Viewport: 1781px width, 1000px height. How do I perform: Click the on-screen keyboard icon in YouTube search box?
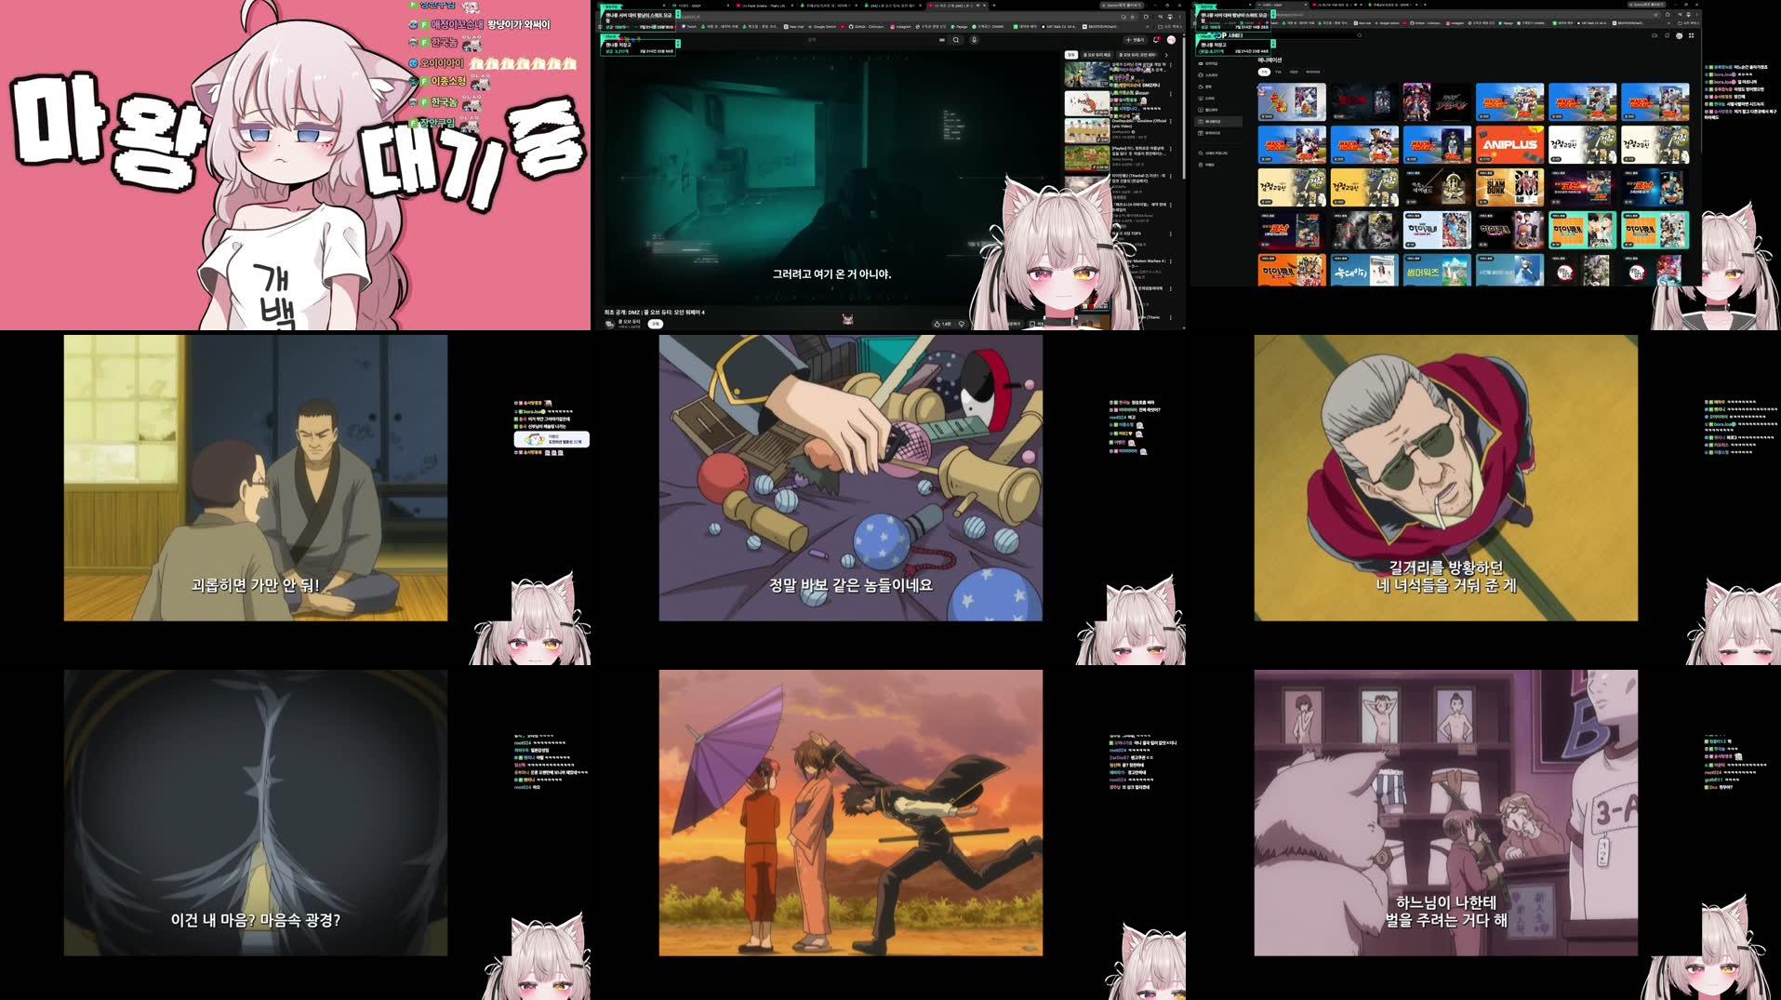tap(942, 40)
